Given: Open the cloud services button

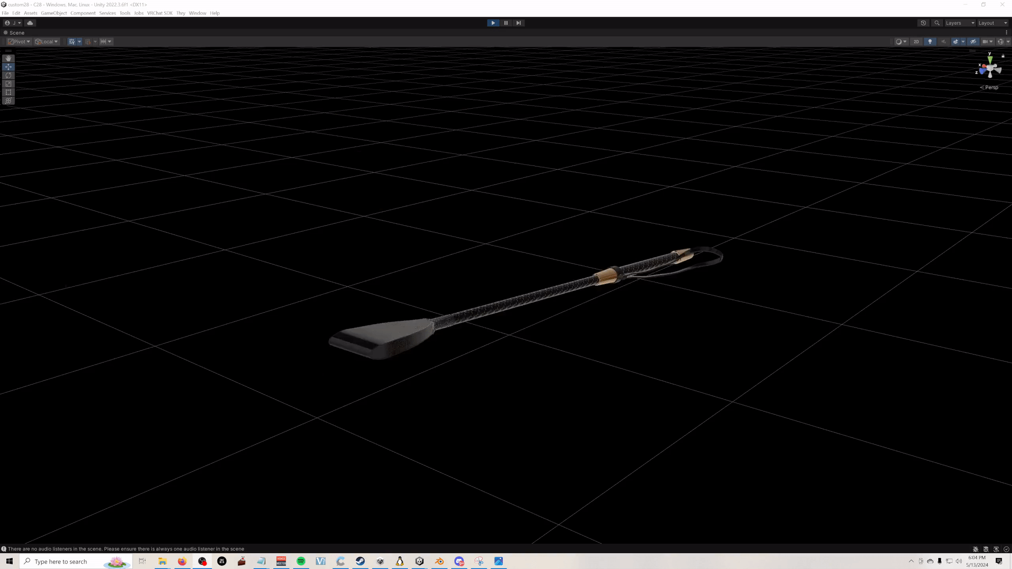Looking at the screenshot, I should [30, 23].
